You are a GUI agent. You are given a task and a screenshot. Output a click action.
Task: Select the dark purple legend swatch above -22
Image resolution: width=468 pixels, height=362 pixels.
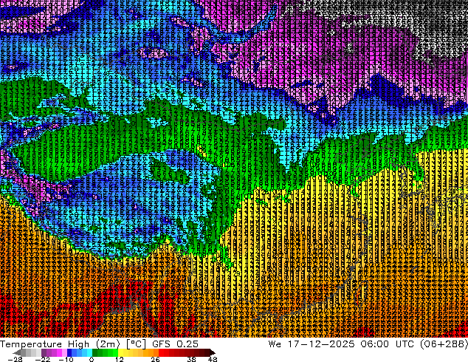44,352
